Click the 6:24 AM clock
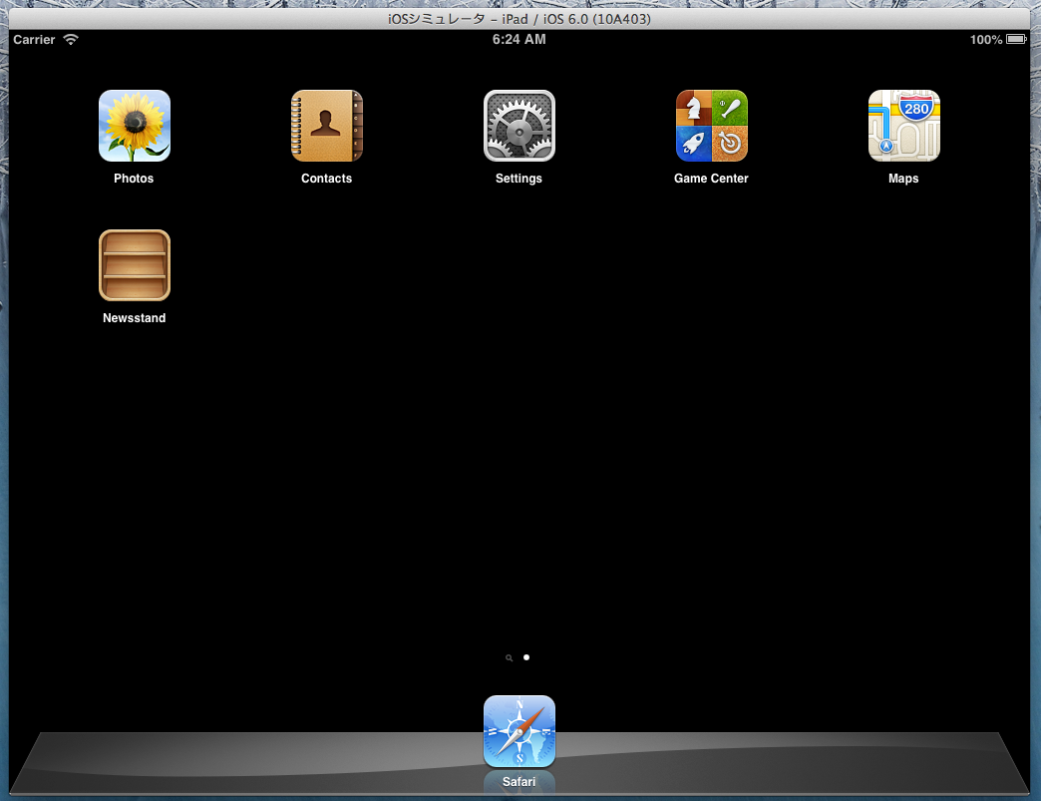This screenshot has height=801, width=1041. point(520,39)
